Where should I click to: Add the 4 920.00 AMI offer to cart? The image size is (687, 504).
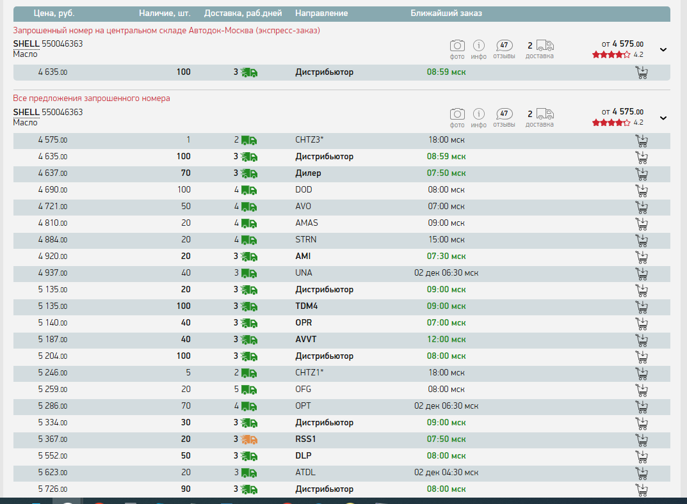[x=642, y=257]
